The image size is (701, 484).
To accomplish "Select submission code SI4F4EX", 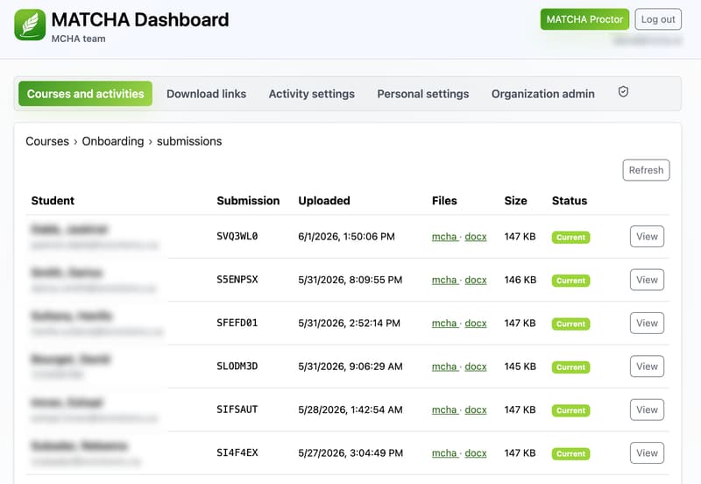I will click(237, 453).
